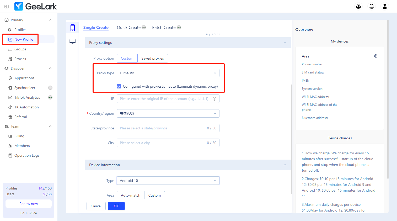Viewport: 397px width, 221px height.
Task: Click the rocket icon in header
Action: pyautogui.click(x=358, y=6)
